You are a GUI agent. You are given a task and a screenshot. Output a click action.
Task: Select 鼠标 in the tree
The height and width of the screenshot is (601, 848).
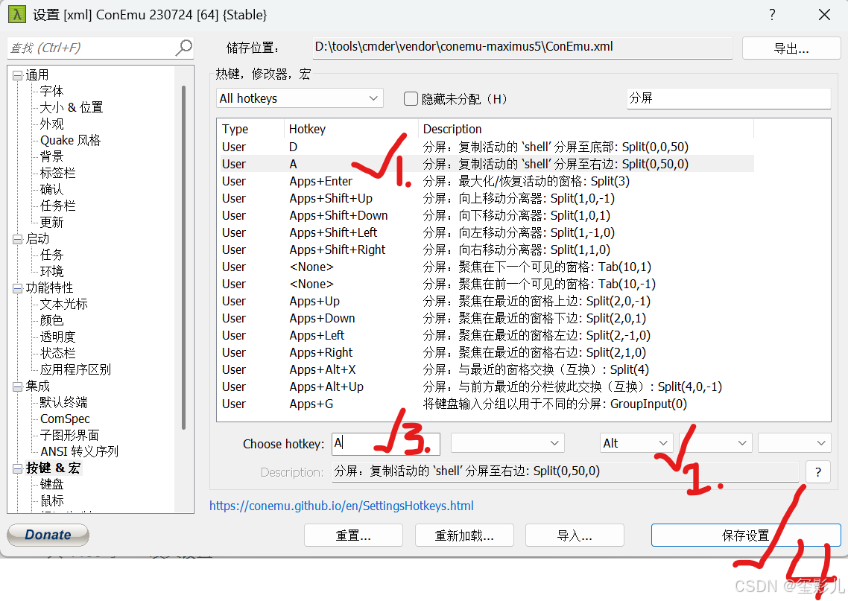[x=52, y=500]
